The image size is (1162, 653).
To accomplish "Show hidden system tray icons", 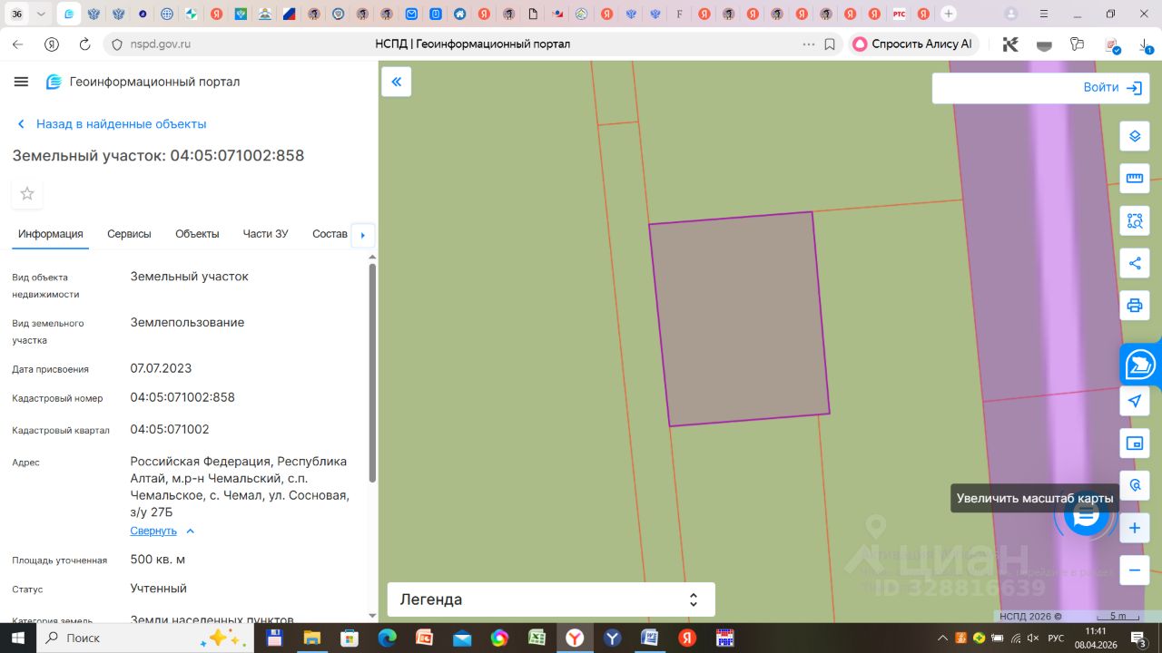I will click(943, 638).
